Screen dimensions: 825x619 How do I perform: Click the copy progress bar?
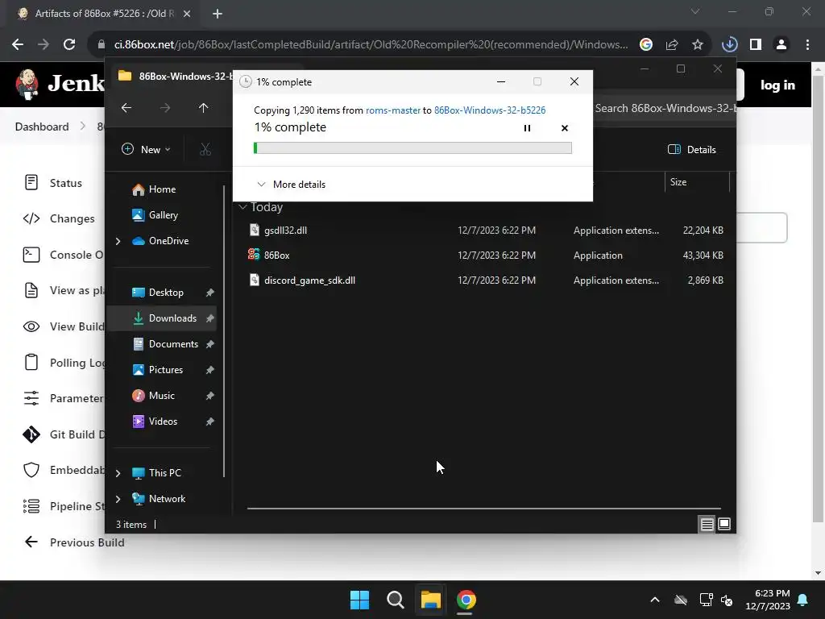[x=412, y=148]
